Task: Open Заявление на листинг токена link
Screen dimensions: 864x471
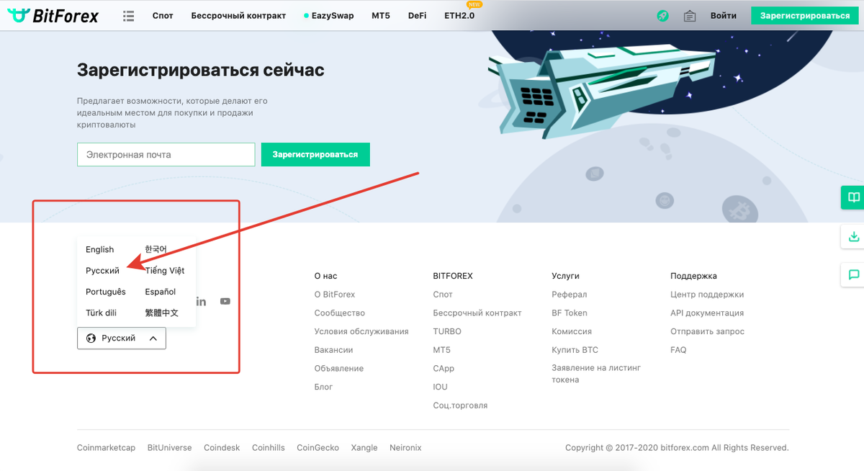Action: click(596, 374)
